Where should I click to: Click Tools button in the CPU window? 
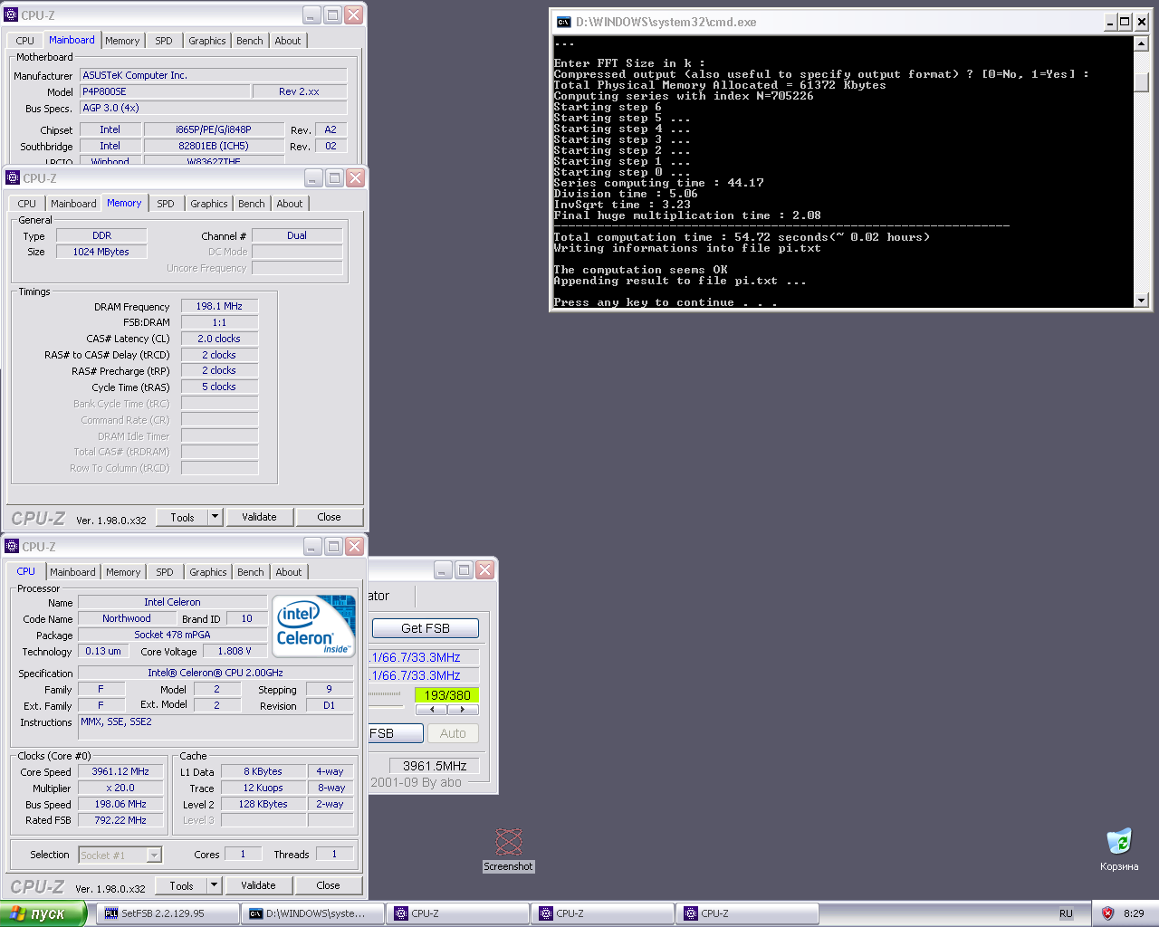(x=181, y=885)
